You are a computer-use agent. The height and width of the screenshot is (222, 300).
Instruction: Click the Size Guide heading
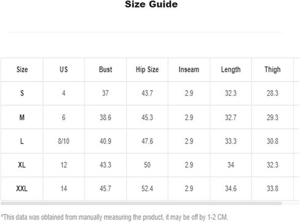151,4
